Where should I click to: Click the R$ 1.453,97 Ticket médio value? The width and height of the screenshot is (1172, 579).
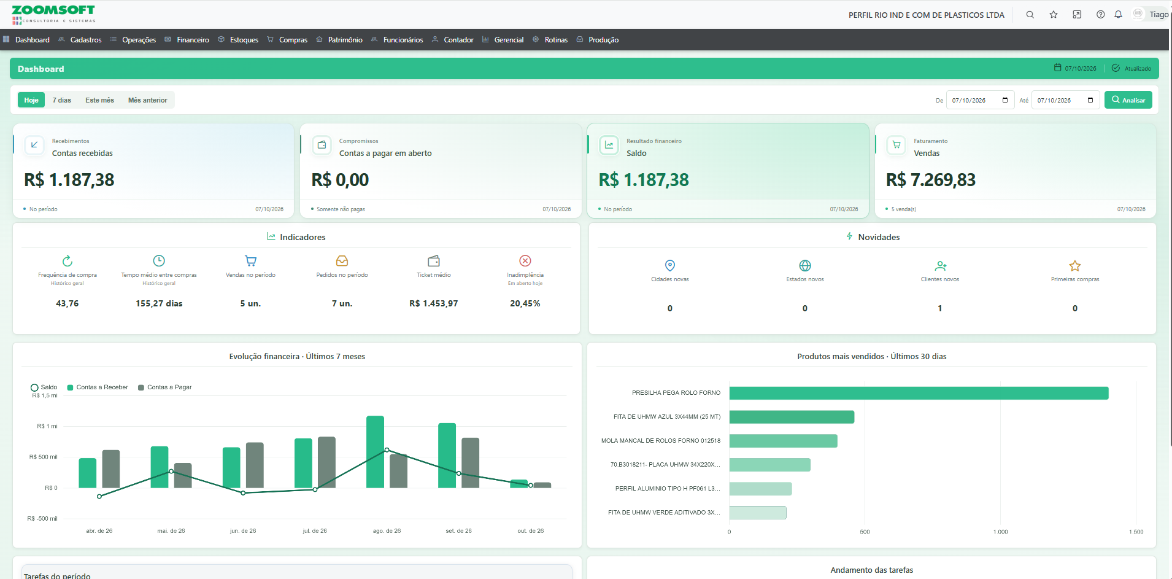[x=434, y=303]
